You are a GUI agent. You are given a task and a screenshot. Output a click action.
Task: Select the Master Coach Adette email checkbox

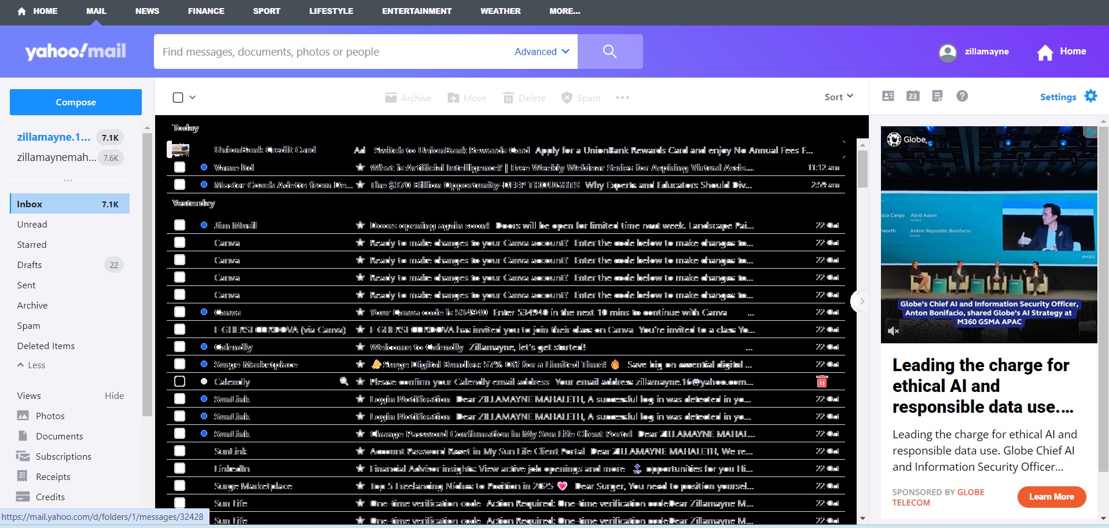click(180, 185)
